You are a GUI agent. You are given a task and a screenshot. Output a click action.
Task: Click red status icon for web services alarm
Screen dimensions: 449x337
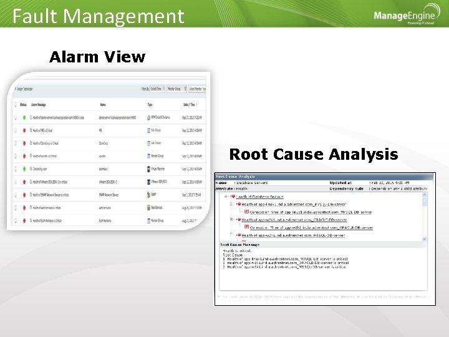24,207
